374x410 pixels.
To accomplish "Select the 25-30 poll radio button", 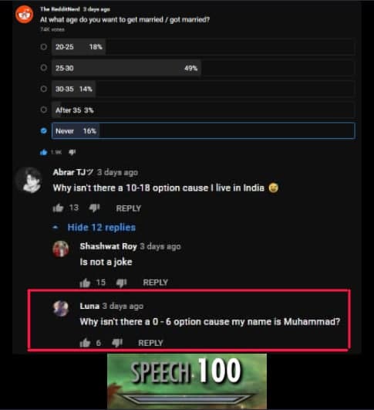I will click(44, 68).
